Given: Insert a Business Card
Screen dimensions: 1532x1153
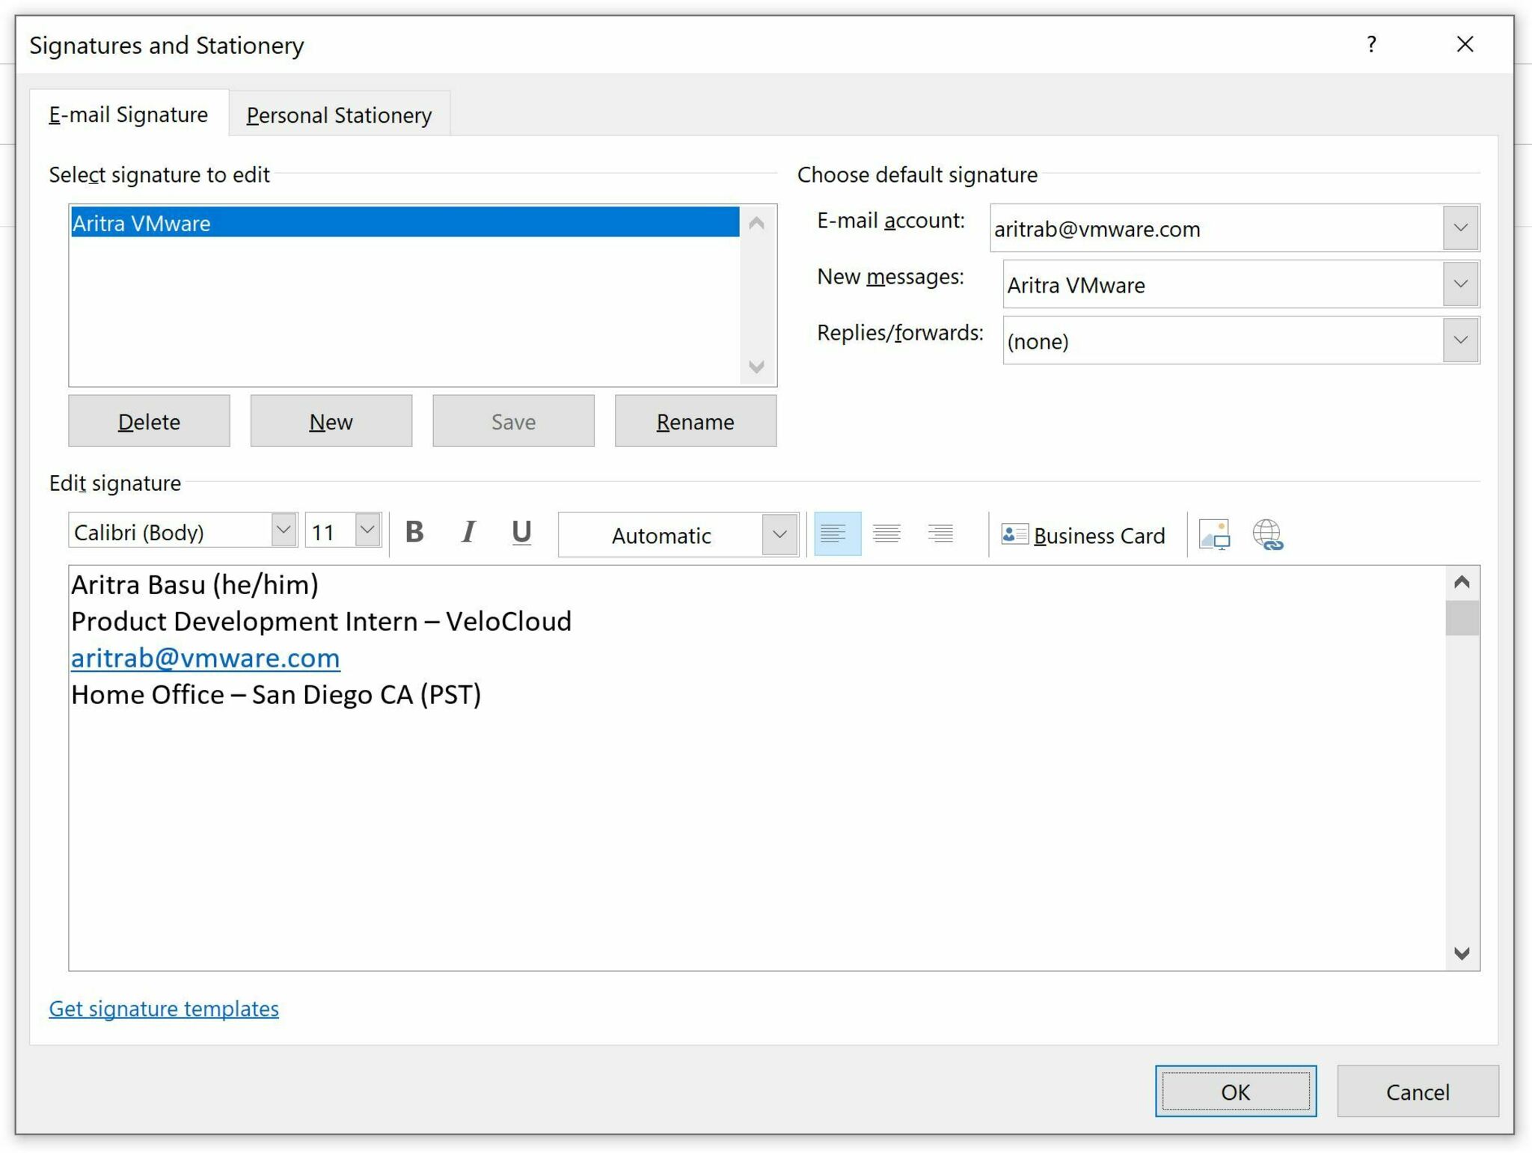Looking at the screenshot, I should (x=1083, y=535).
